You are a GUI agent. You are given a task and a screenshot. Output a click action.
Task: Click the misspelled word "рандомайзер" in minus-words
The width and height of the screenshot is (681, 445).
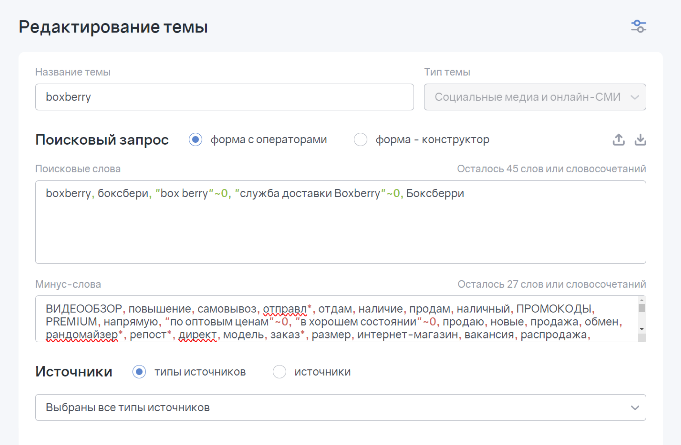[x=82, y=335]
